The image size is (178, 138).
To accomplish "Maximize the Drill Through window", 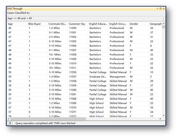I will (160, 9).
